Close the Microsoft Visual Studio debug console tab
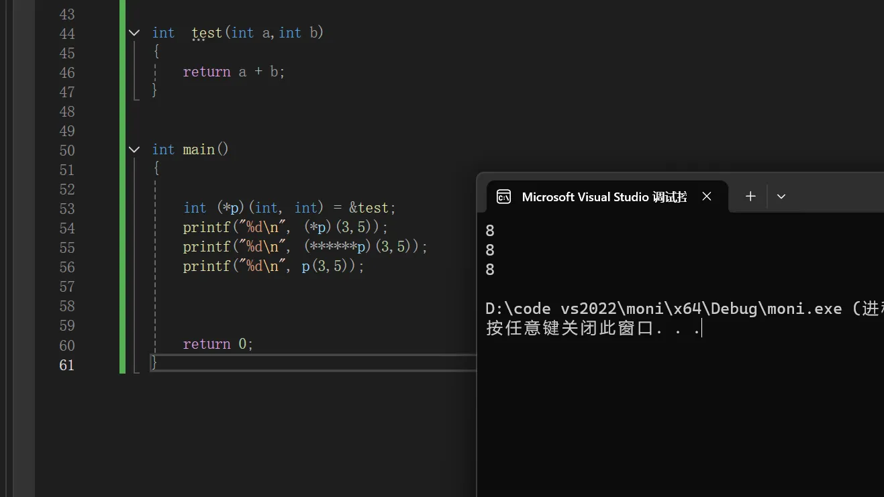 [707, 196]
